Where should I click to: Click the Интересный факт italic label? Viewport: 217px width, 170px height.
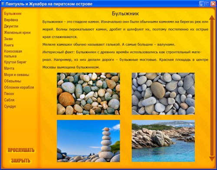pyautogui.click(x=59, y=52)
